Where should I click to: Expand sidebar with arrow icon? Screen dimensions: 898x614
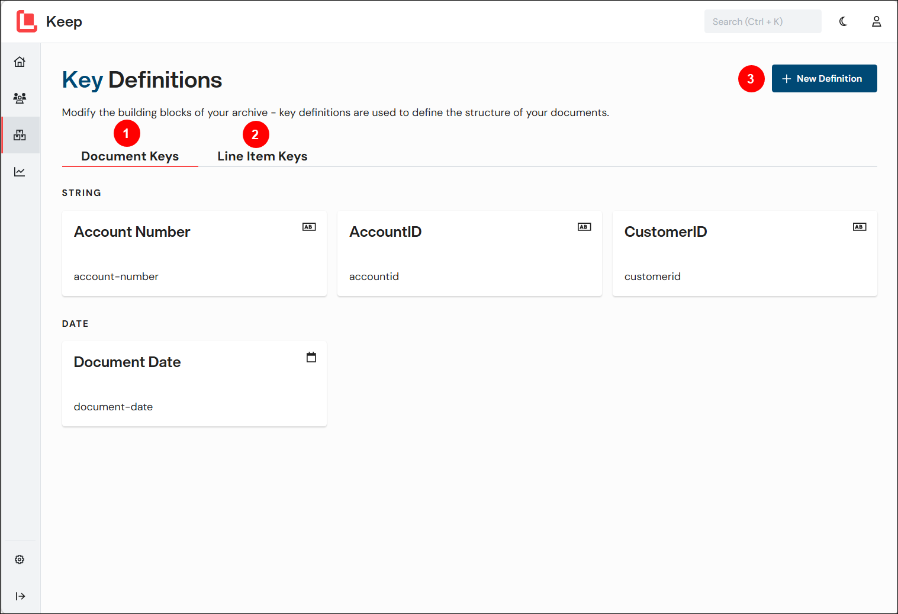[x=20, y=596]
